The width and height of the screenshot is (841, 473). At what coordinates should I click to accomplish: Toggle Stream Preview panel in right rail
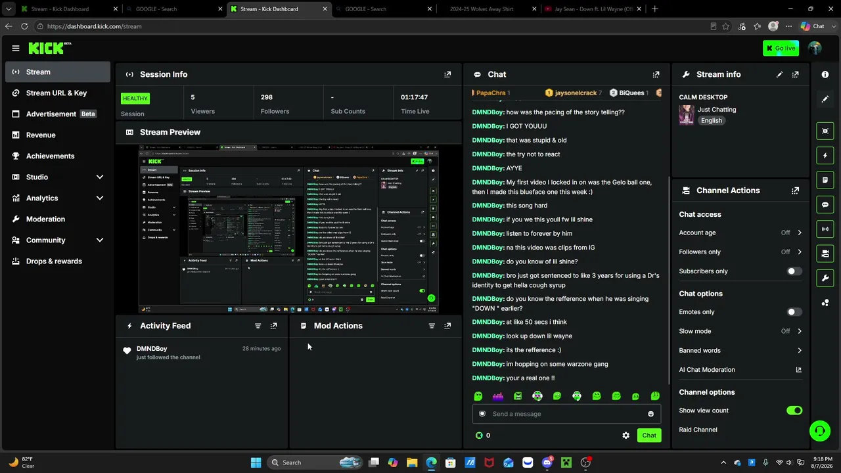[825, 131]
